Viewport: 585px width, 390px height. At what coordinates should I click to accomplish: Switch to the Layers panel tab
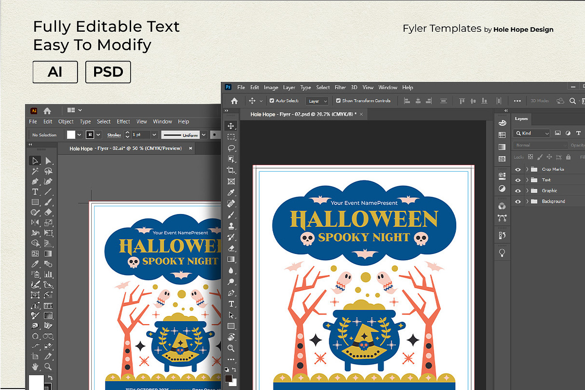pos(522,118)
